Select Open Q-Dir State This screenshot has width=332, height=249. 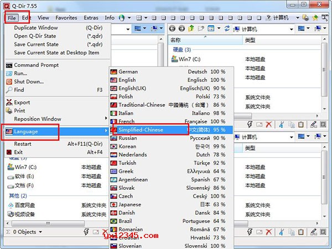point(58,36)
